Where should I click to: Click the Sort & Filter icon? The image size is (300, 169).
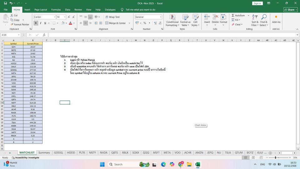click(x=255, y=17)
